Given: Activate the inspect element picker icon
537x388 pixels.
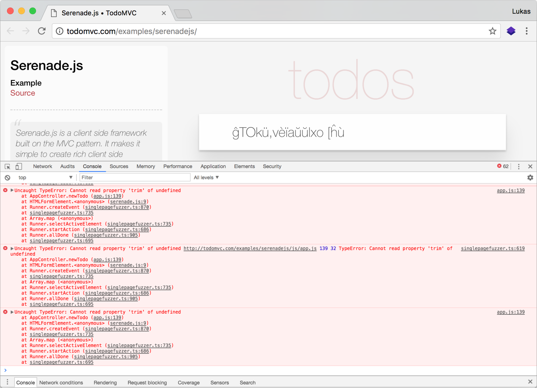Looking at the screenshot, I should [x=7, y=166].
